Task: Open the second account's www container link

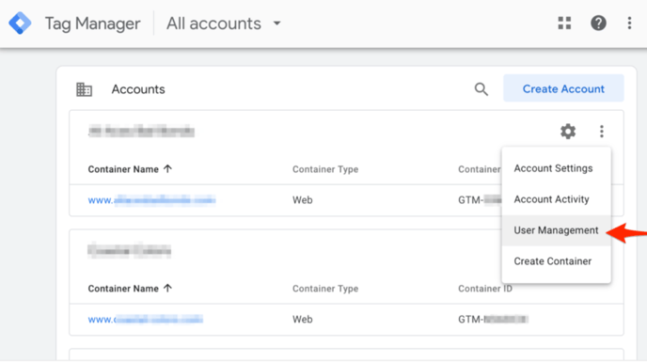Action: point(145,320)
